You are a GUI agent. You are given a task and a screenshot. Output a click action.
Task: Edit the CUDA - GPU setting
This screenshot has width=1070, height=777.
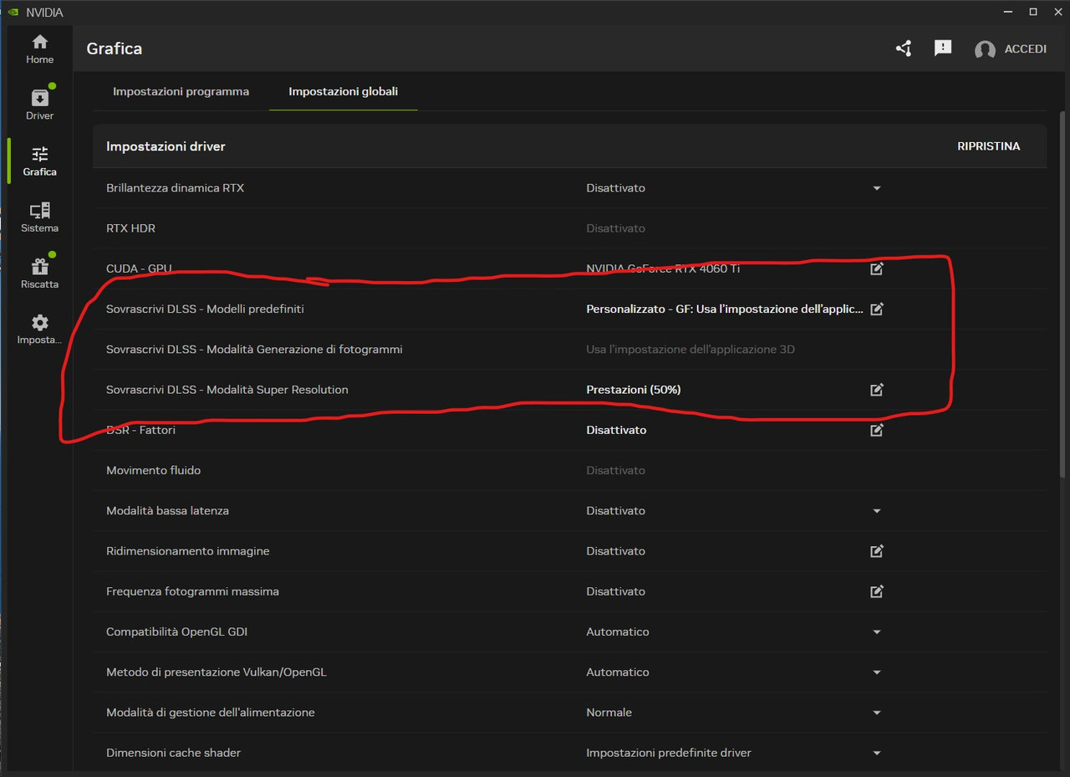(x=876, y=268)
